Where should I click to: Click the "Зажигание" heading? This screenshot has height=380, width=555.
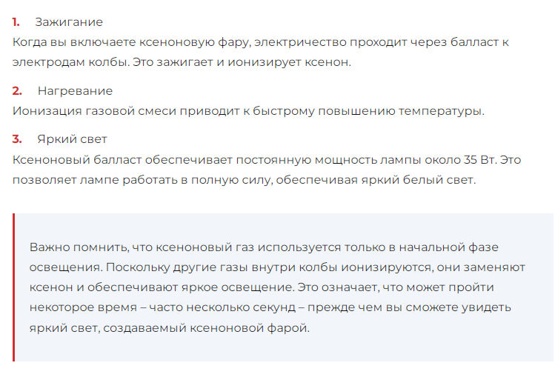coord(69,22)
